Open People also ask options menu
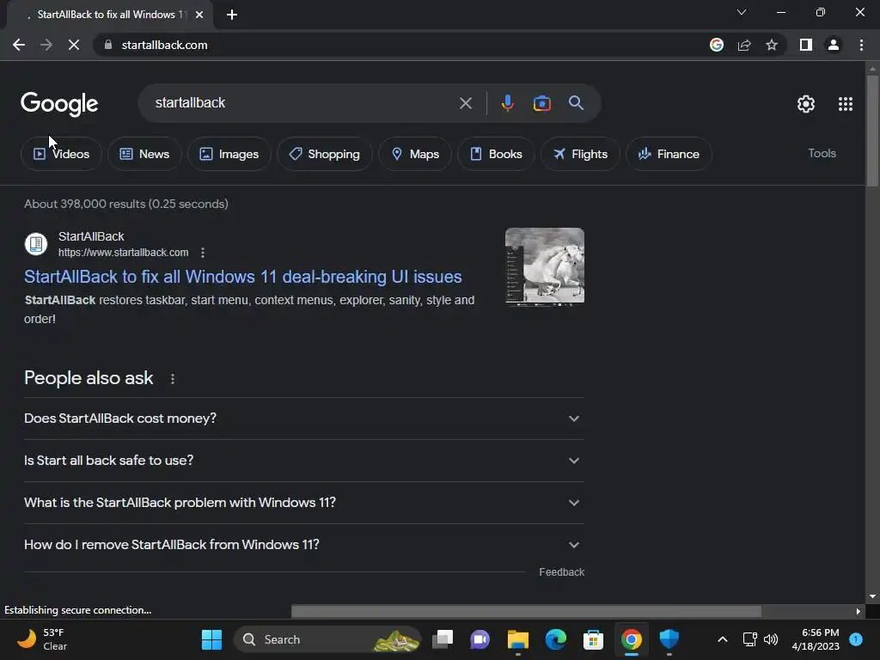 pyautogui.click(x=172, y=379)
